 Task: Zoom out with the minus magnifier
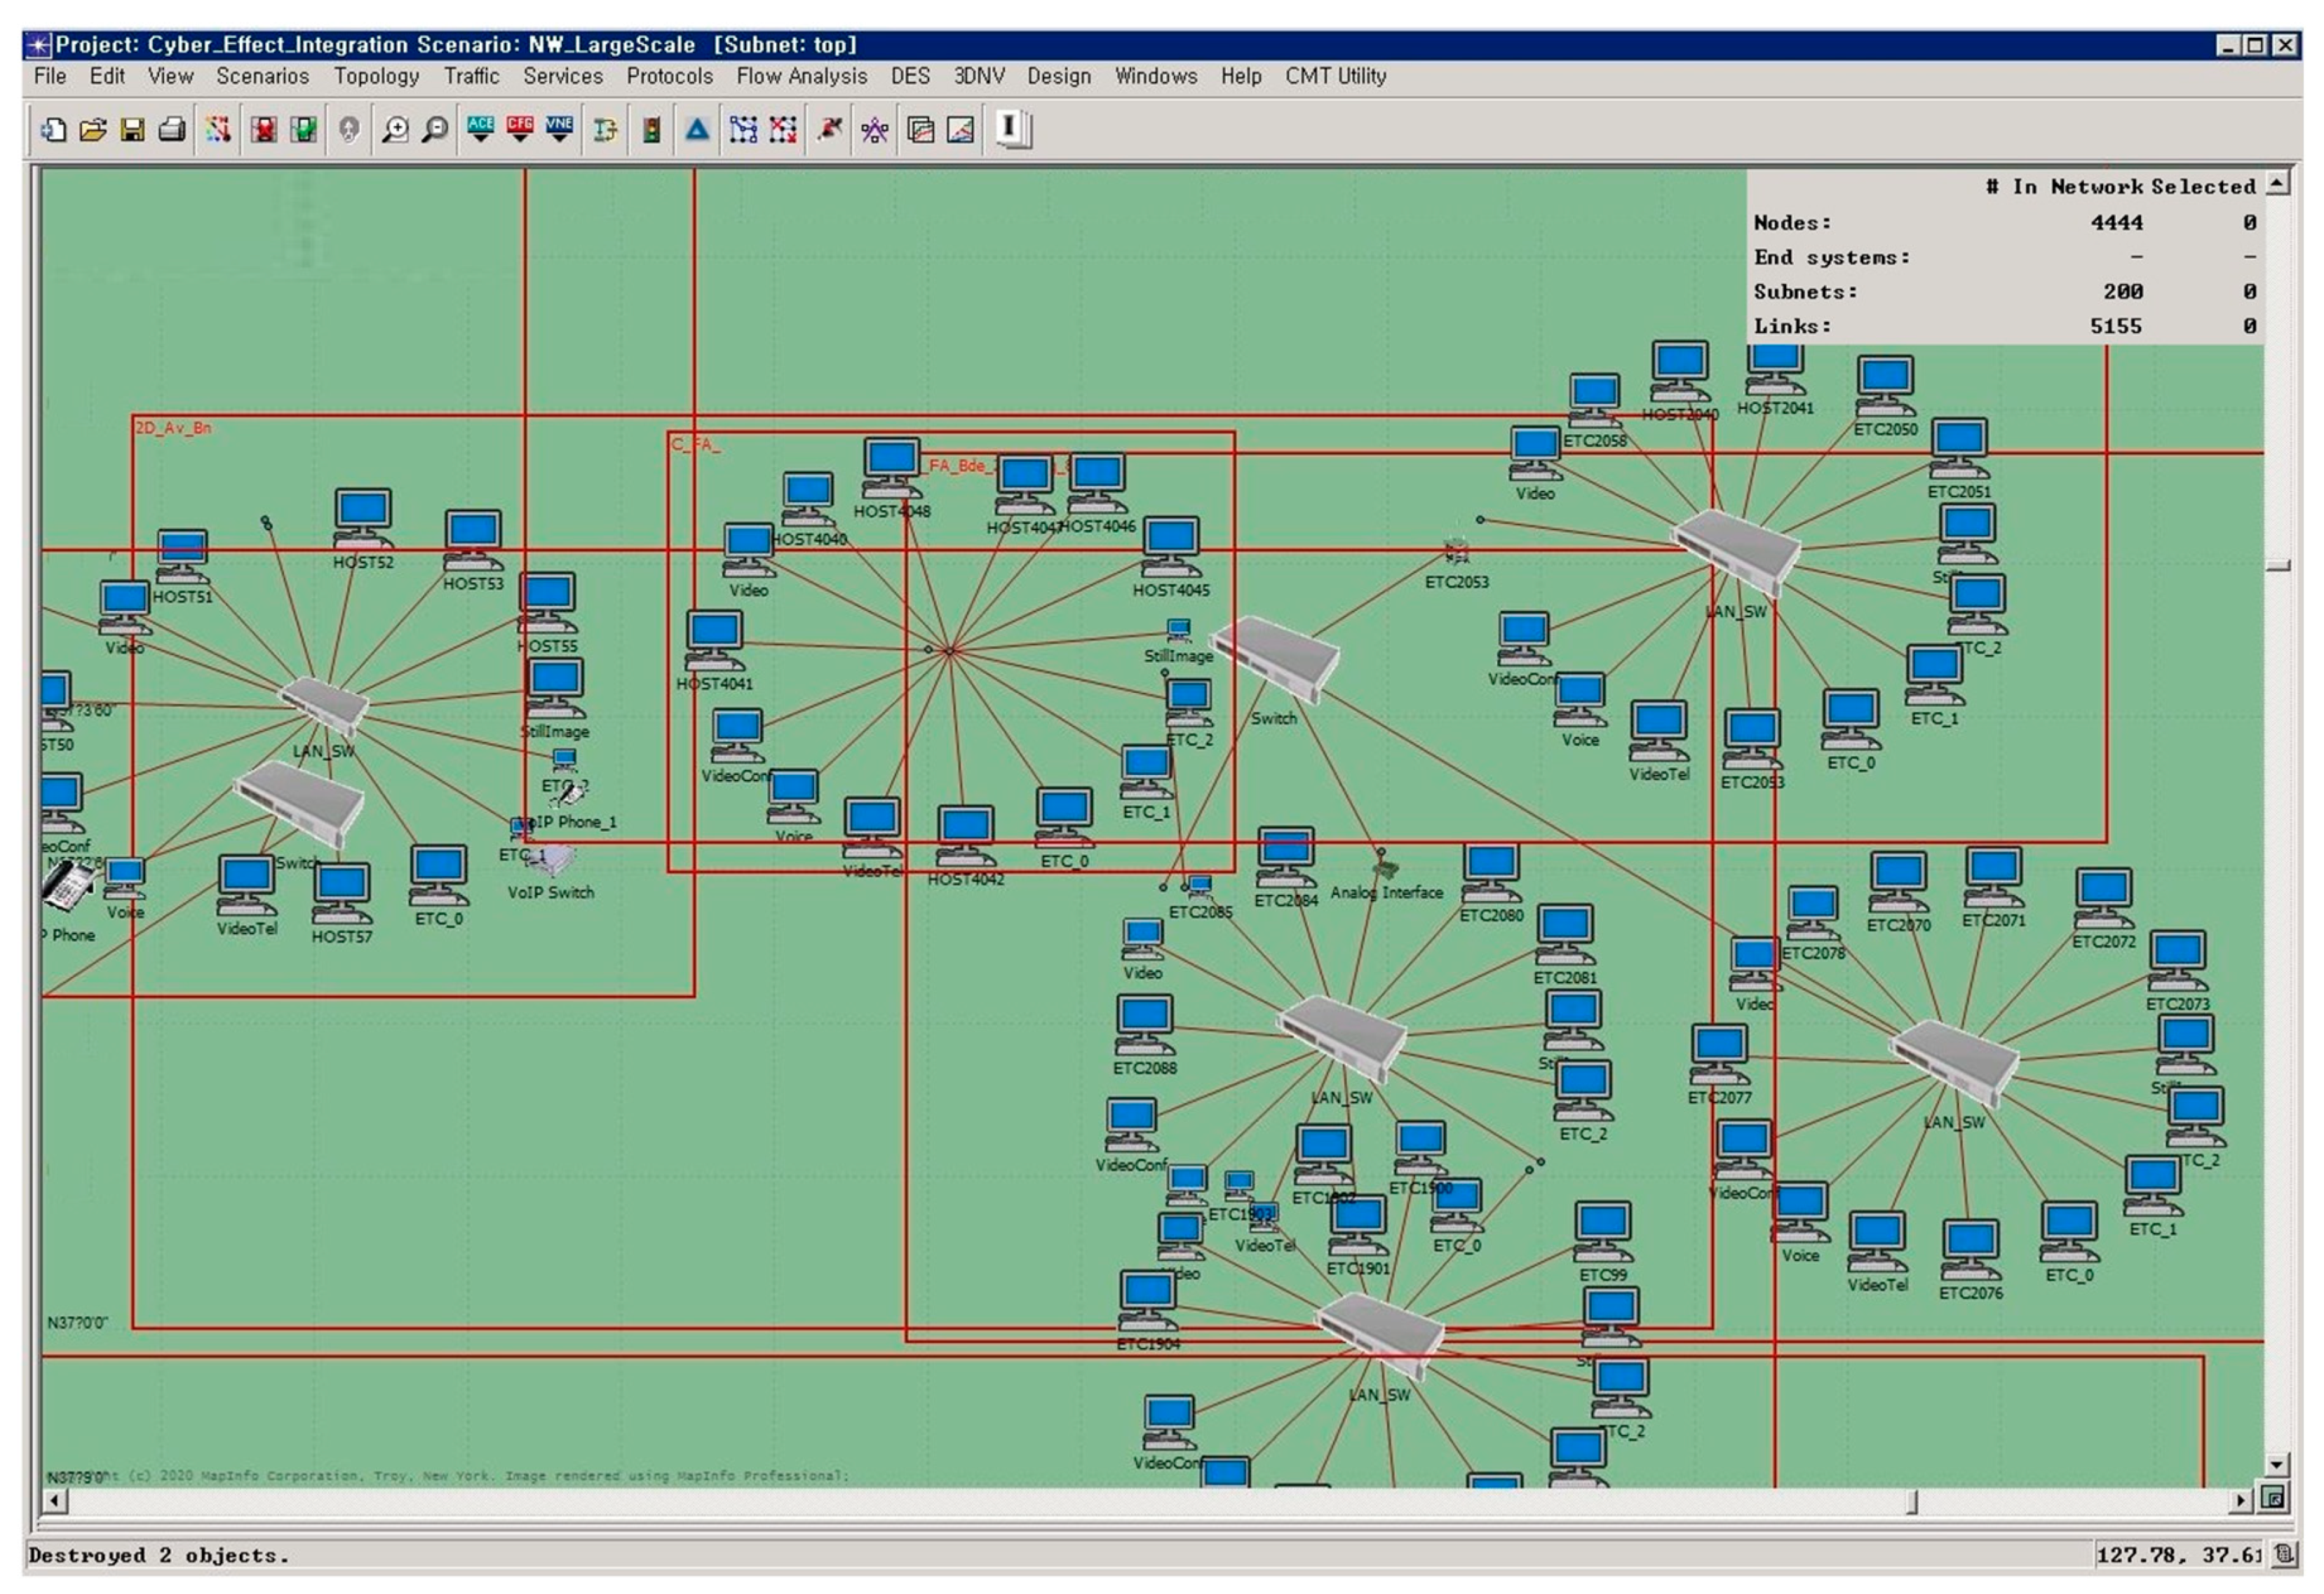(435, 129)
